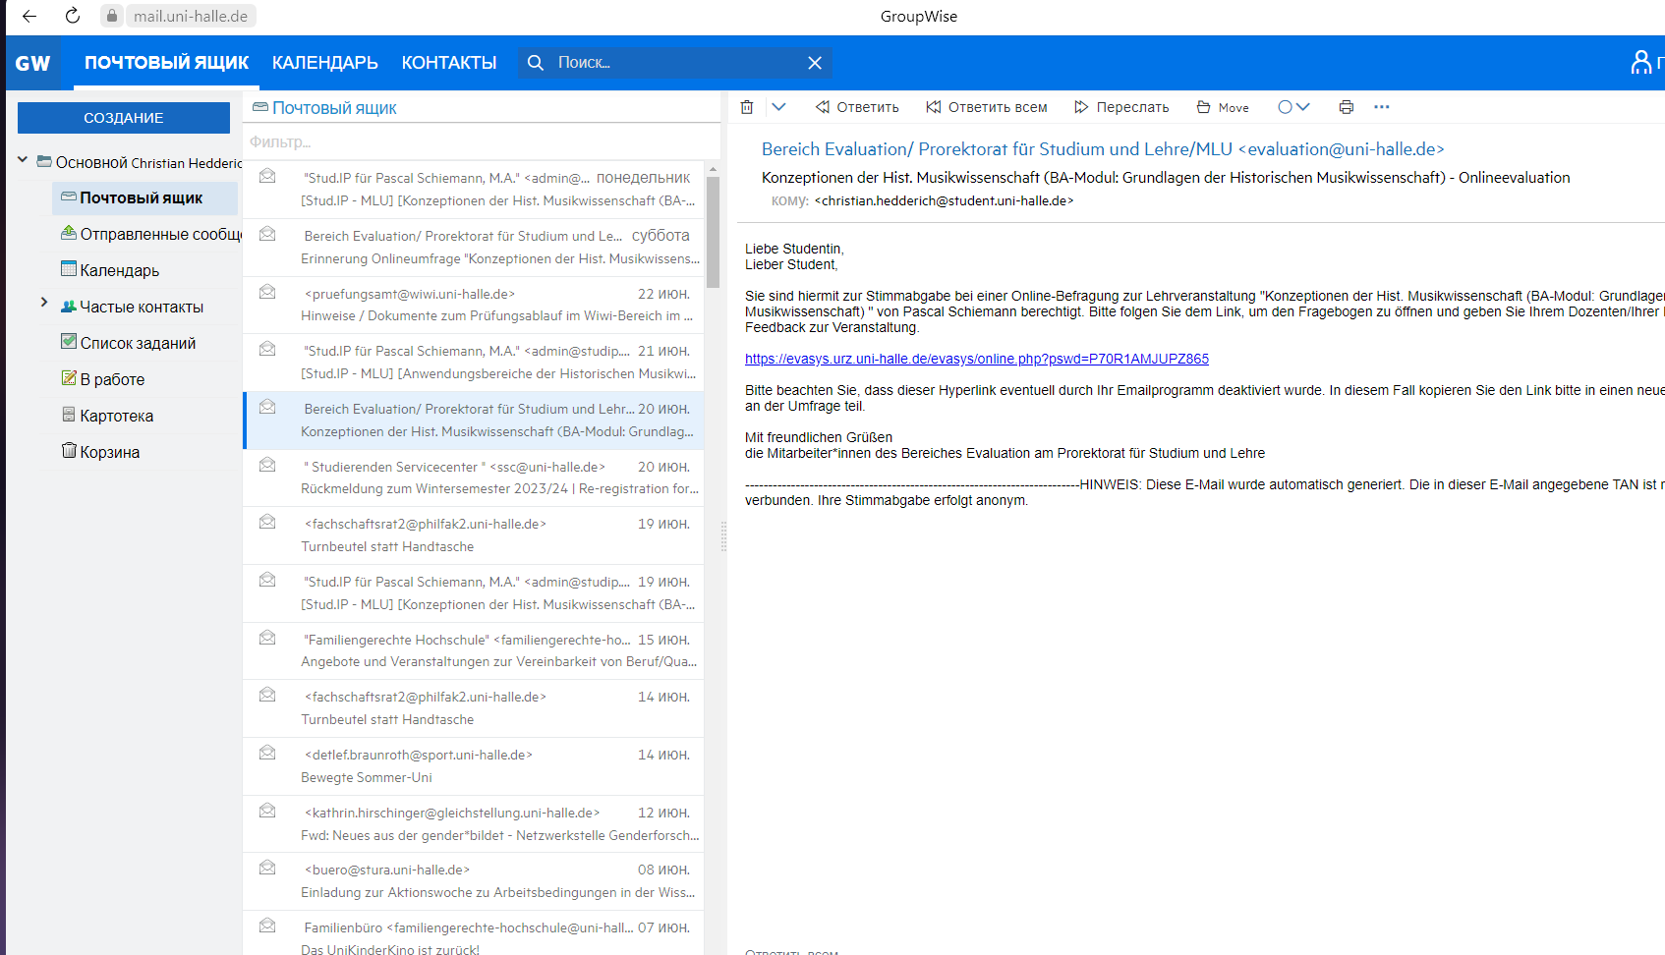Image resolution: width=1665 pixels, height=955 pixels.
Task: Move the message to another folder
Action: 1223,107
